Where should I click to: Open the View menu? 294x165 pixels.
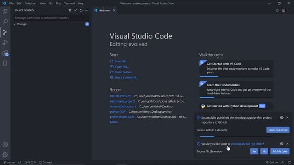click(43, 3)
